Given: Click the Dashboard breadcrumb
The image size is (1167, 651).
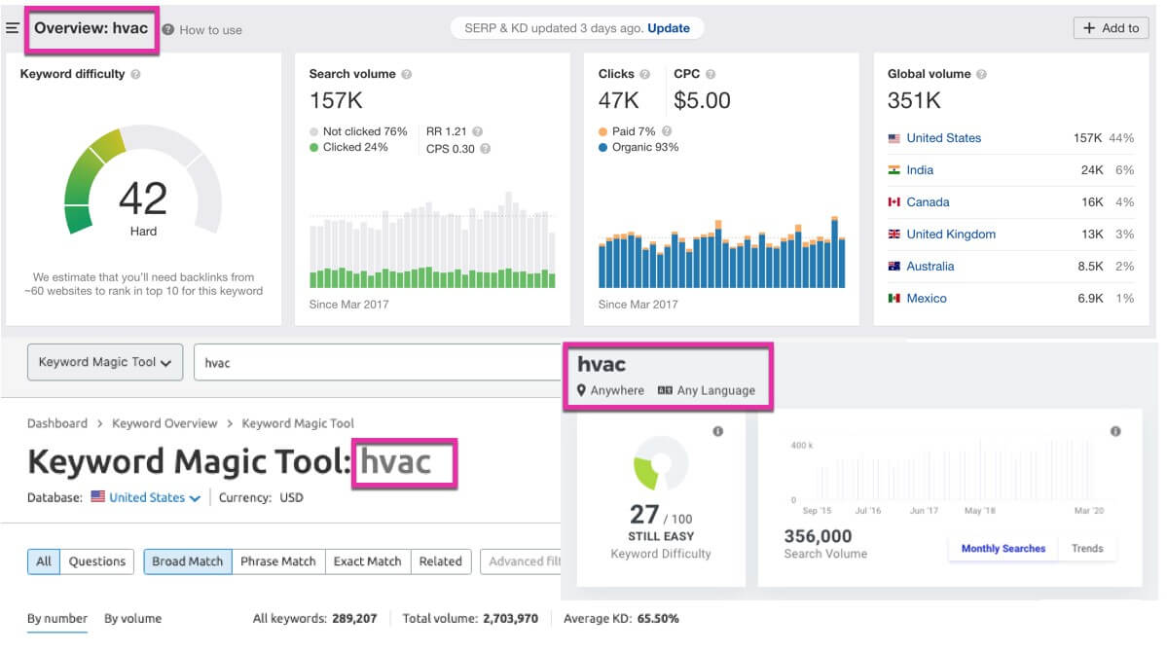Looking at the screenshot, I should coord(57,423).
